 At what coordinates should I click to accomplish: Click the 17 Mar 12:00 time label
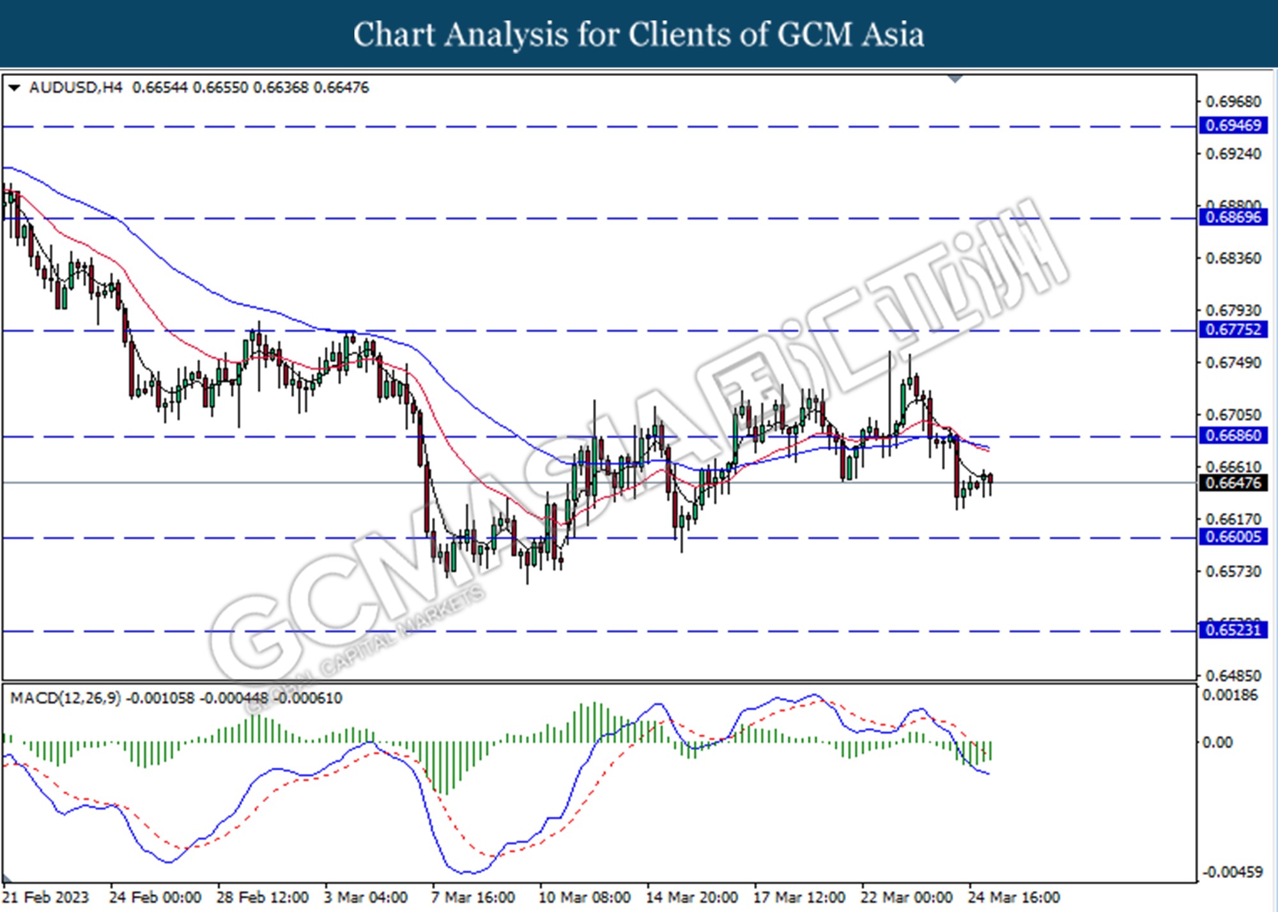coord(799,897)
